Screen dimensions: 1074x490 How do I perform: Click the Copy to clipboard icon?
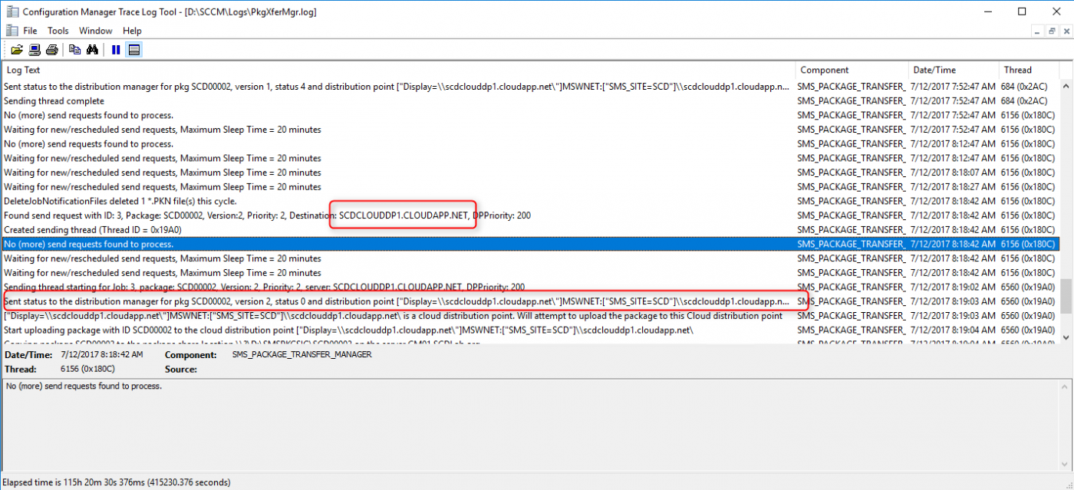[x=74, y=50]
